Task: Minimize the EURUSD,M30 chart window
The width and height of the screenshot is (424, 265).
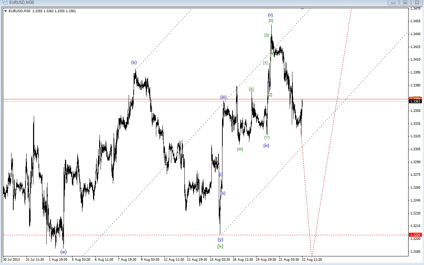Action: coord(393,3)
